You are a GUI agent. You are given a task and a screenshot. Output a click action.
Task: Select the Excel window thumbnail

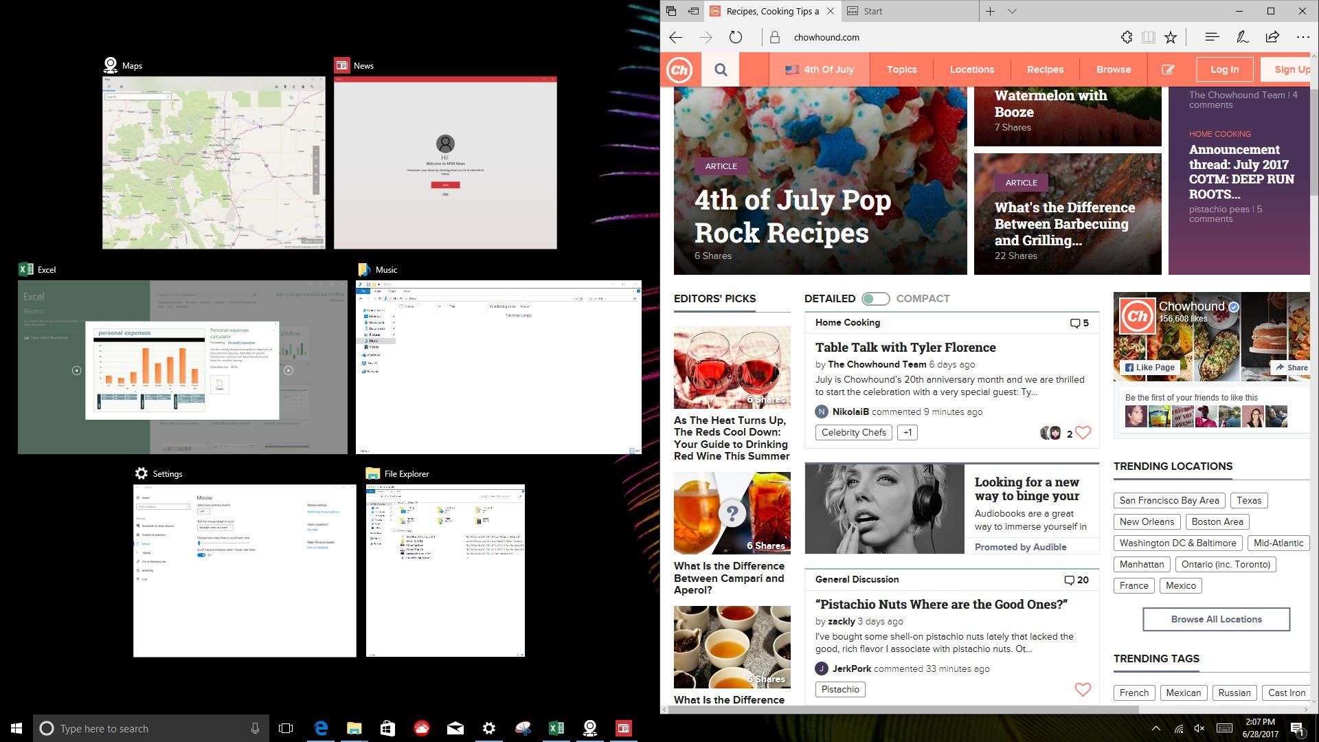point(183,367)
